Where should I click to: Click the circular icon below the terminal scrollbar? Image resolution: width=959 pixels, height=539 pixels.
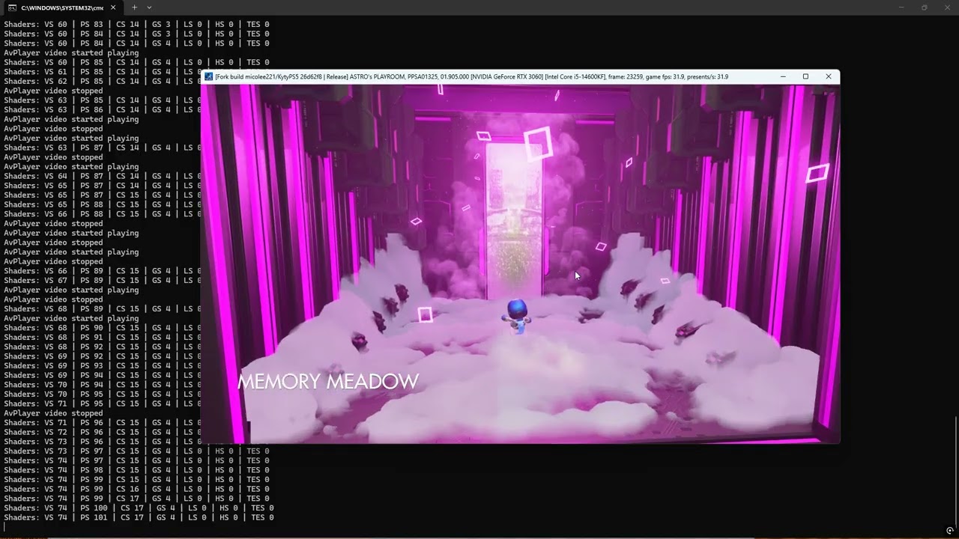click(949, 531)
